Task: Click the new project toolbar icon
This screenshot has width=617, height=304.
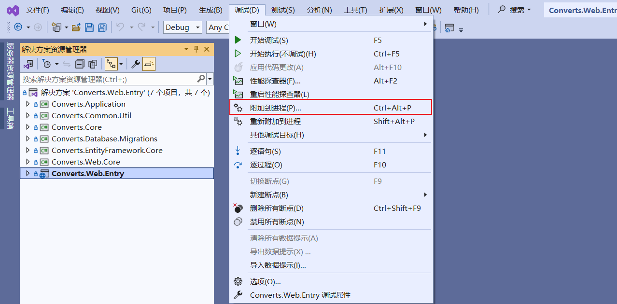Action: point(57,28)
